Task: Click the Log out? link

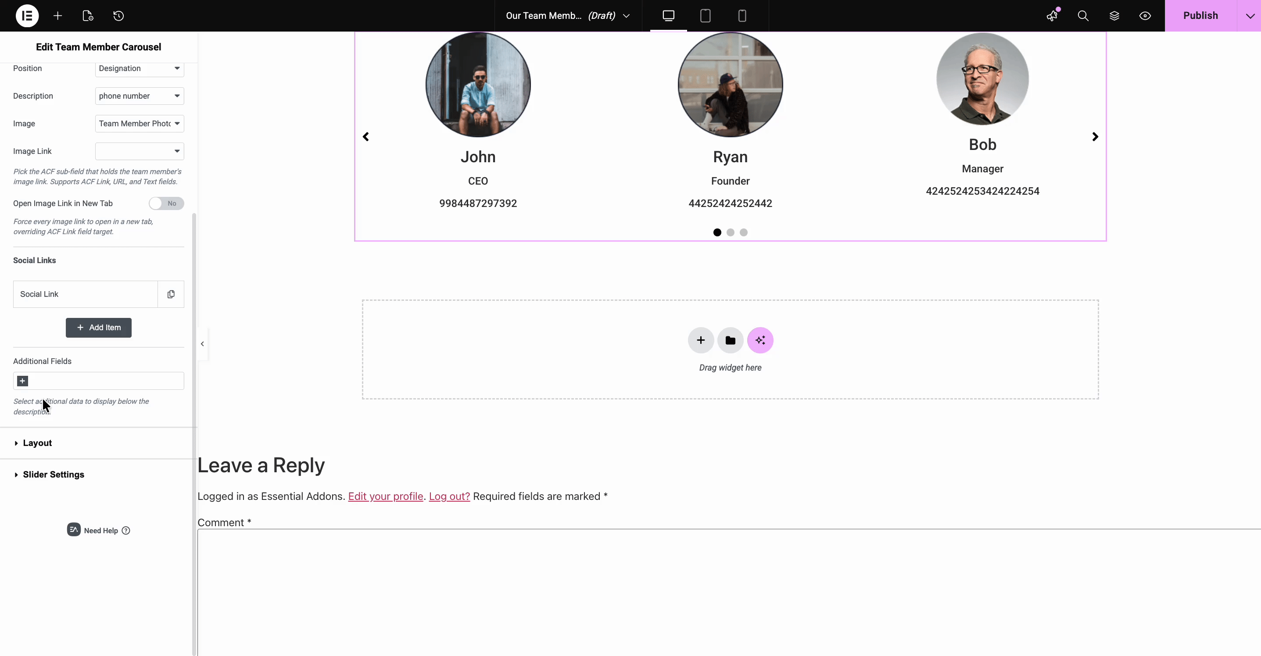Action: [449, 496]
